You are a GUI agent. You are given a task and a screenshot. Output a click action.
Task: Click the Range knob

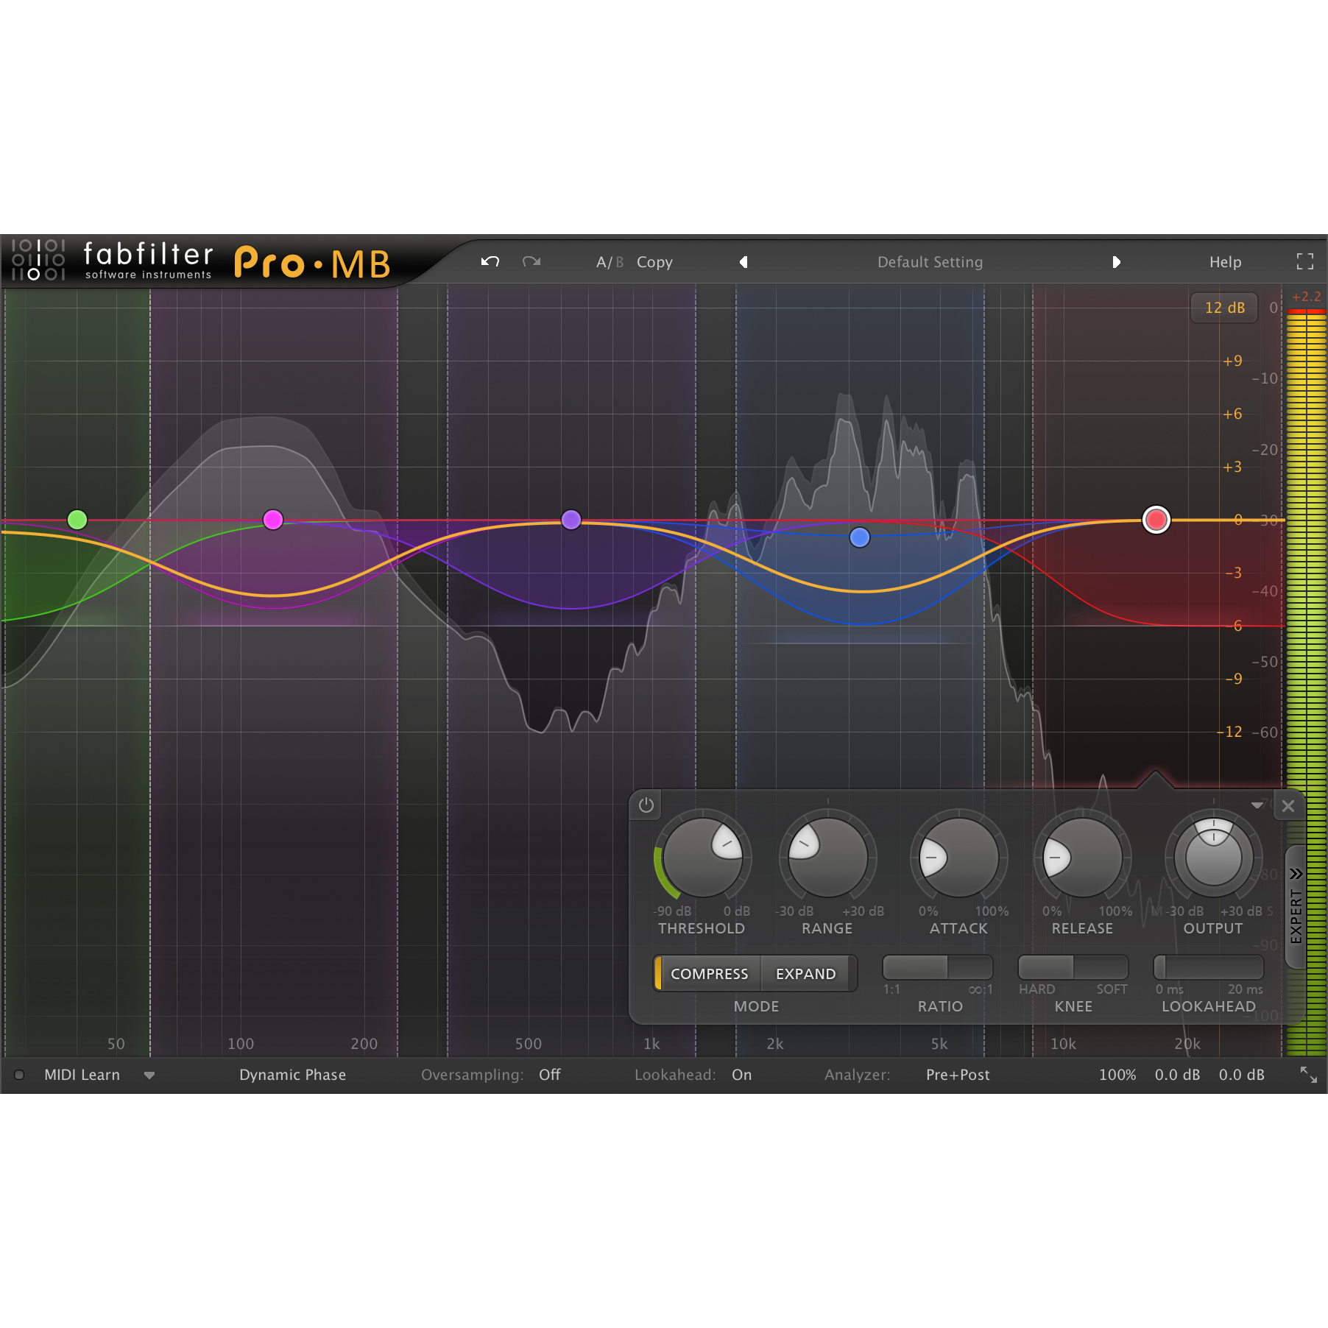827,858
